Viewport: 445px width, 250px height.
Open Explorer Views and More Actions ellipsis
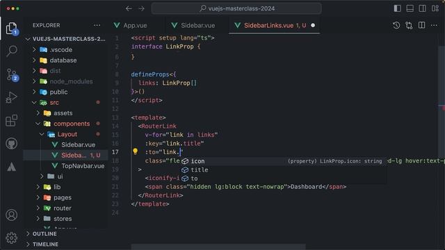97,25
